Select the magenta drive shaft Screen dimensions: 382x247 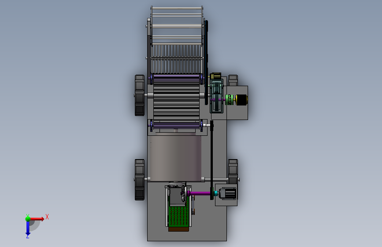coord(200,193)
